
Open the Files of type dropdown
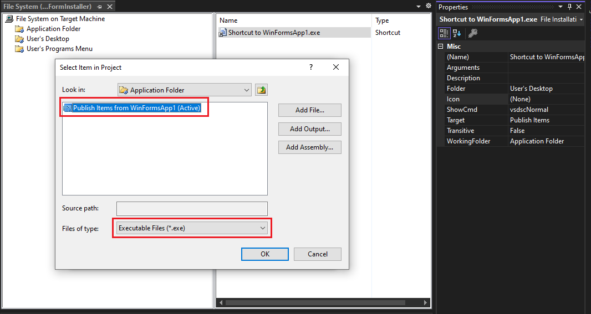coord(192,228)
